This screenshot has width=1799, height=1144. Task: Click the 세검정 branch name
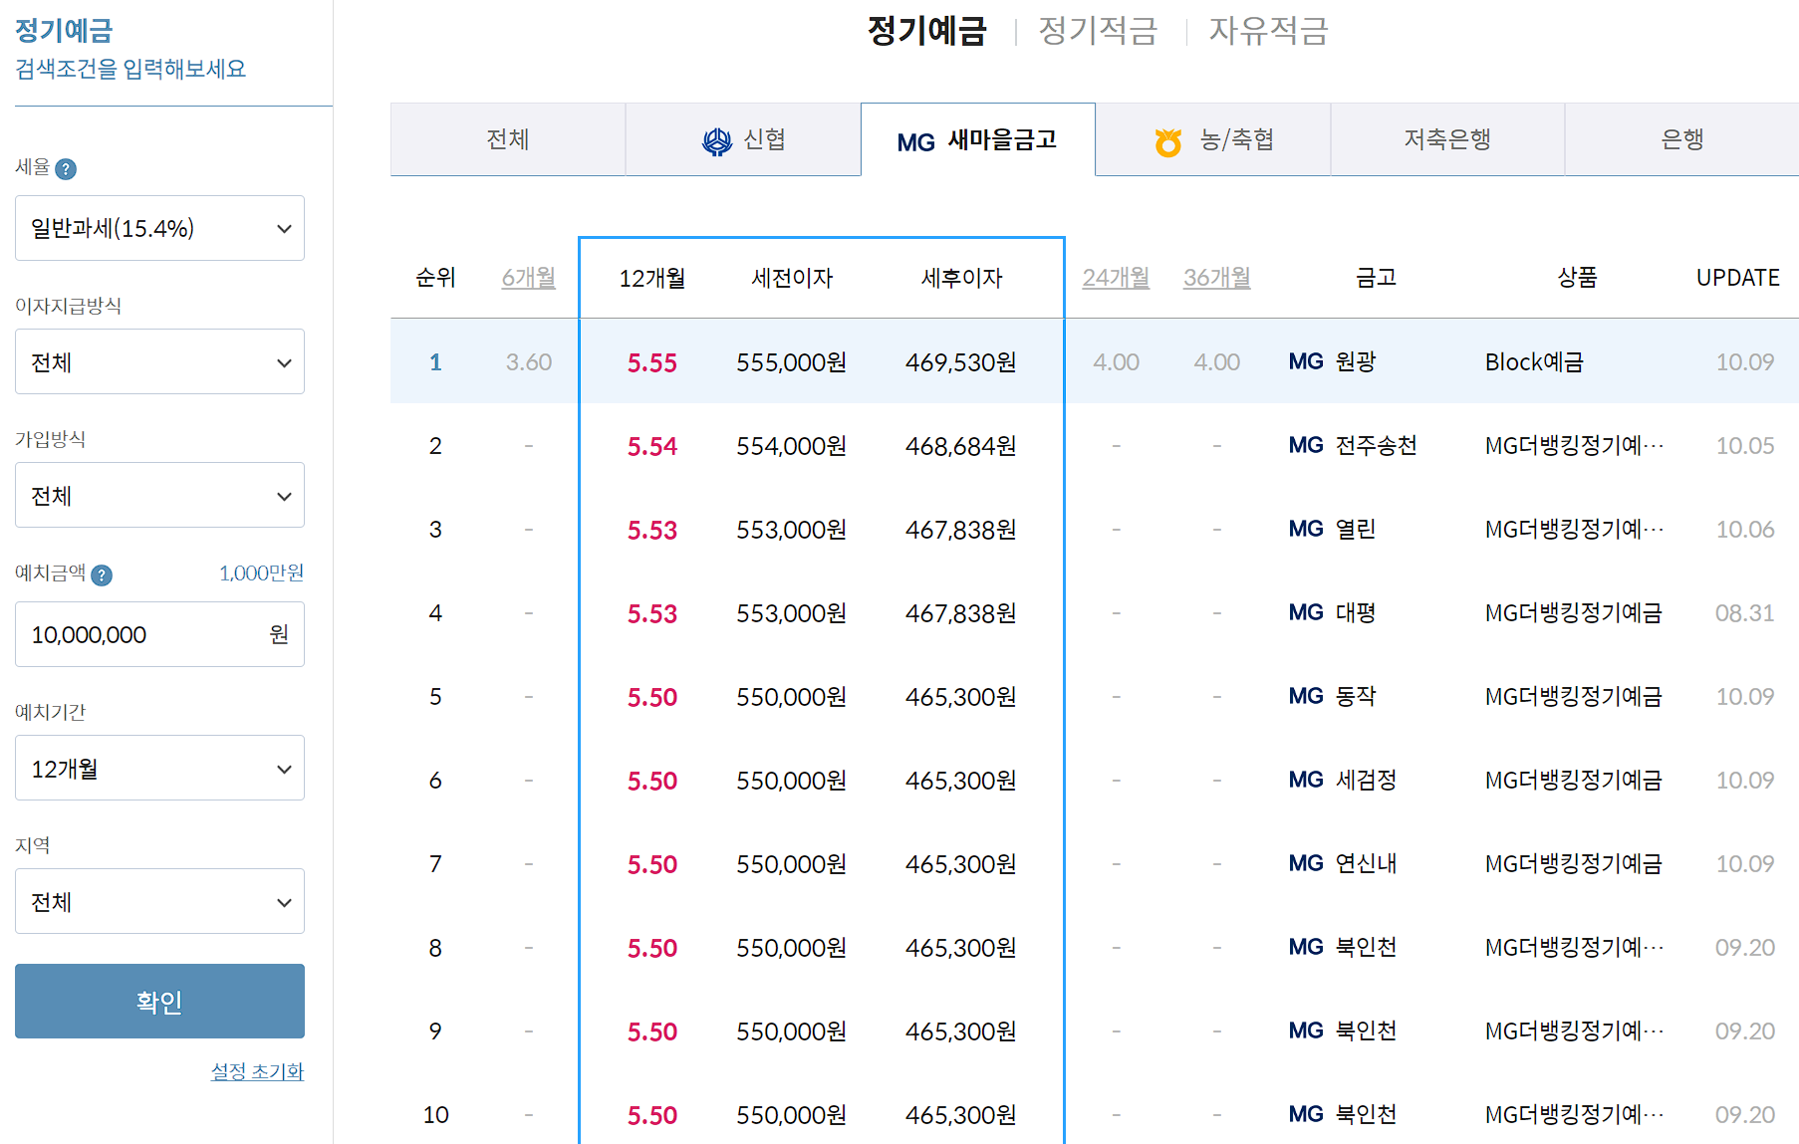pos(1366,781)
